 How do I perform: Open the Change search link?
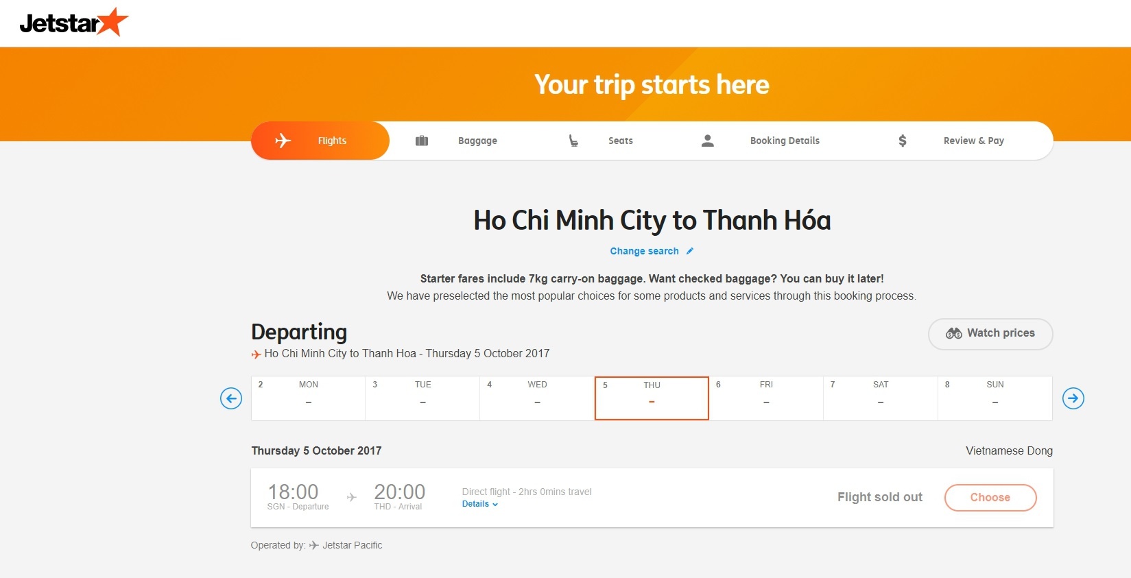pyautogui.click(x=644, y=251)
